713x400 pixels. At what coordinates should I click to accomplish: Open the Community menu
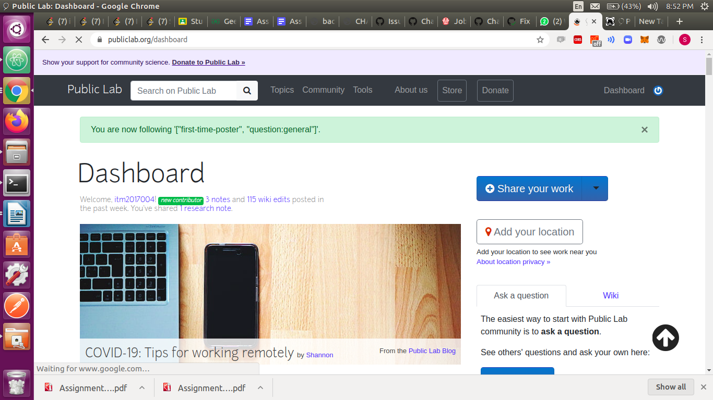[323, 90]
